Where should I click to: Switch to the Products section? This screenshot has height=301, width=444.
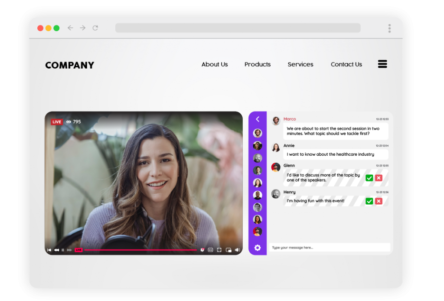258,64
